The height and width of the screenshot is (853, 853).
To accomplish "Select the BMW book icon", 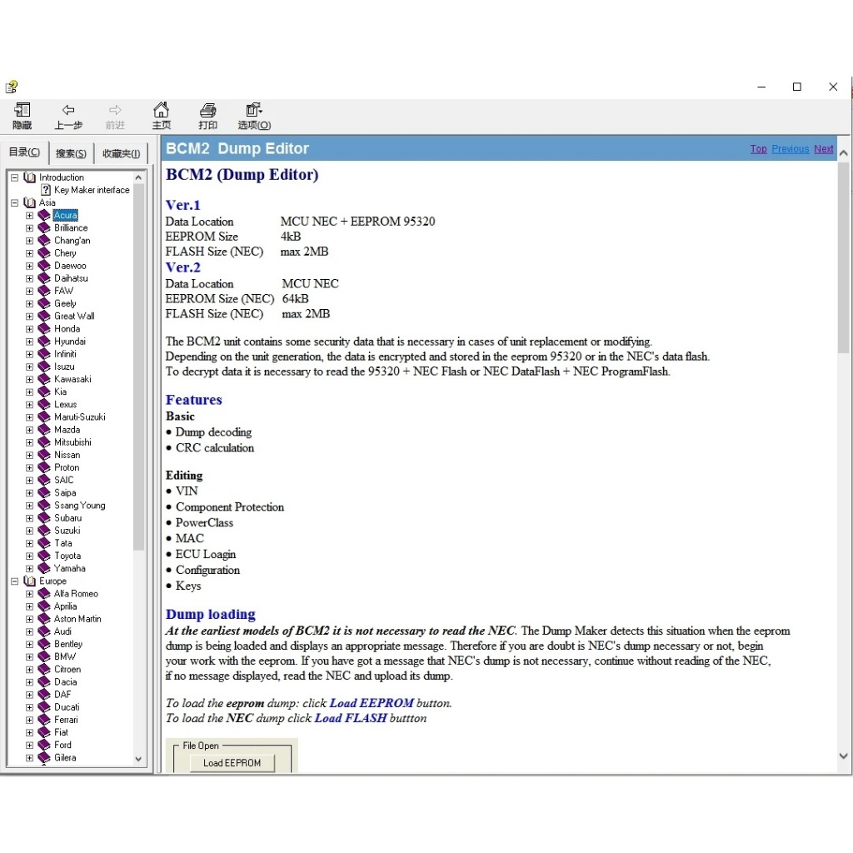I will pos(44,656).
